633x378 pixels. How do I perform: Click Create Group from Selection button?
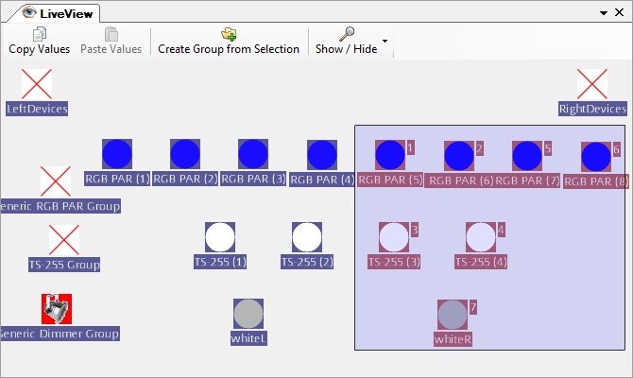click(228, 41)
